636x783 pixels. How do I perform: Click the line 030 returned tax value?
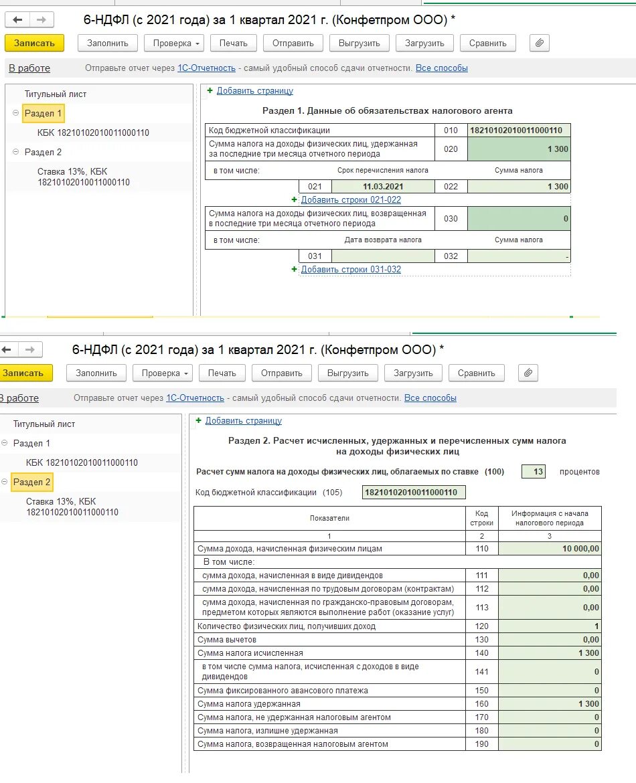(x=519, y=219)
